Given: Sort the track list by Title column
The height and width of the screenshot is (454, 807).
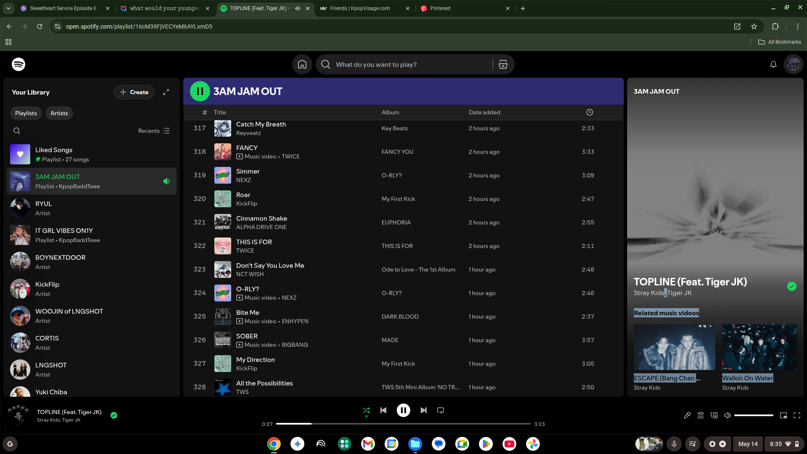Looking at the screenshot, I should point(220,112).
